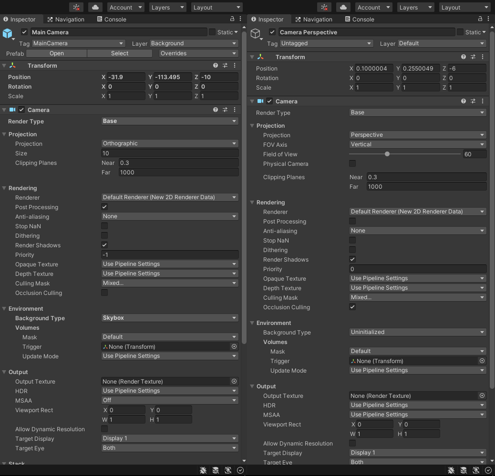Click the Output Texture object picker circle

point(234,381)
